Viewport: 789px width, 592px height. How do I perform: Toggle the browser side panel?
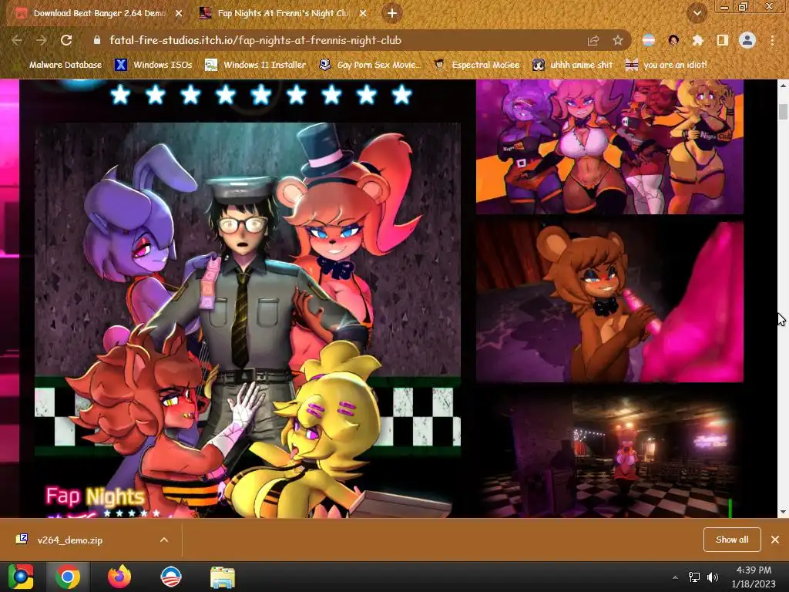[723, 40]
